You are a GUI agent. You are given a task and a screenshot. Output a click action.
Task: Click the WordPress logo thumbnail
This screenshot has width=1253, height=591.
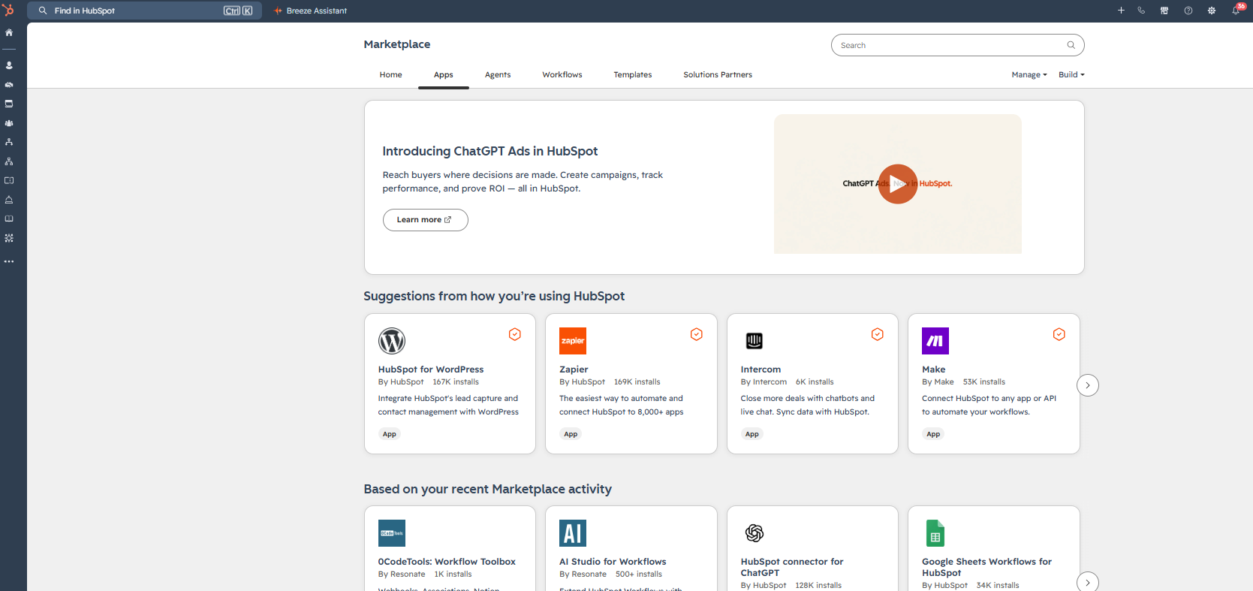(392, 341)
